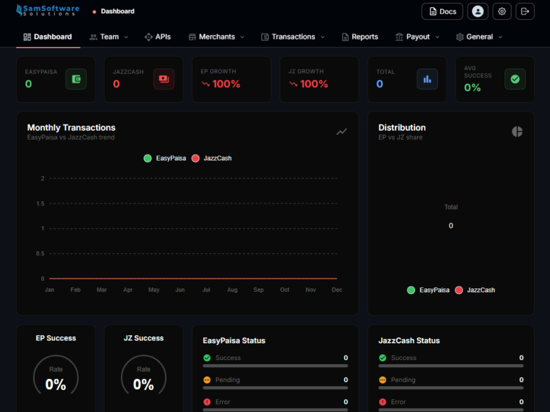Click the Distribution Total label
Viewport: 550px width, 412px height.
(x=451, y=207)
